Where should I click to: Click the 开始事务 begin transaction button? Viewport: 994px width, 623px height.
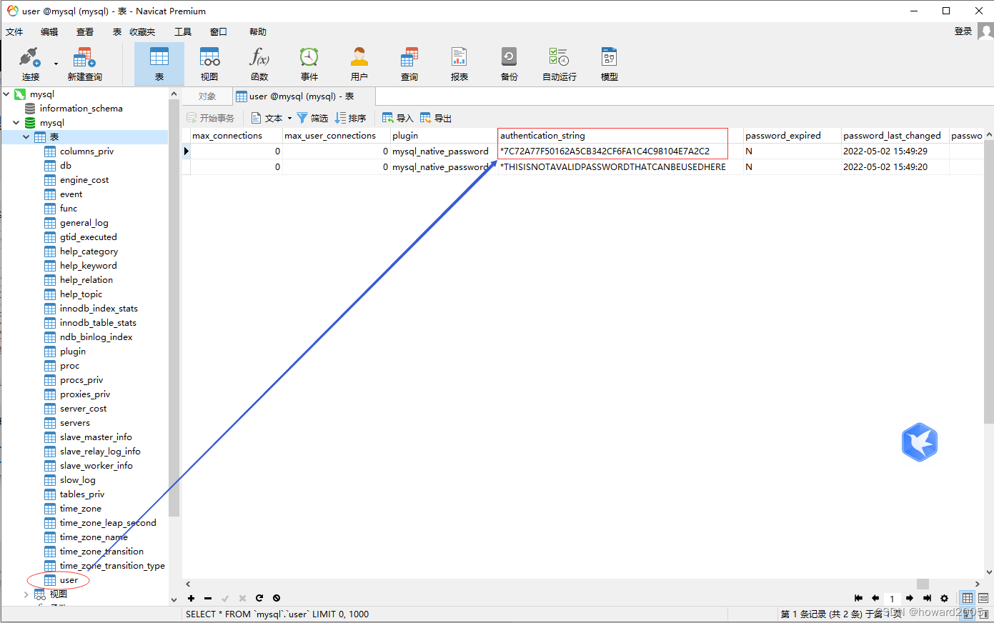pos(210,118)
